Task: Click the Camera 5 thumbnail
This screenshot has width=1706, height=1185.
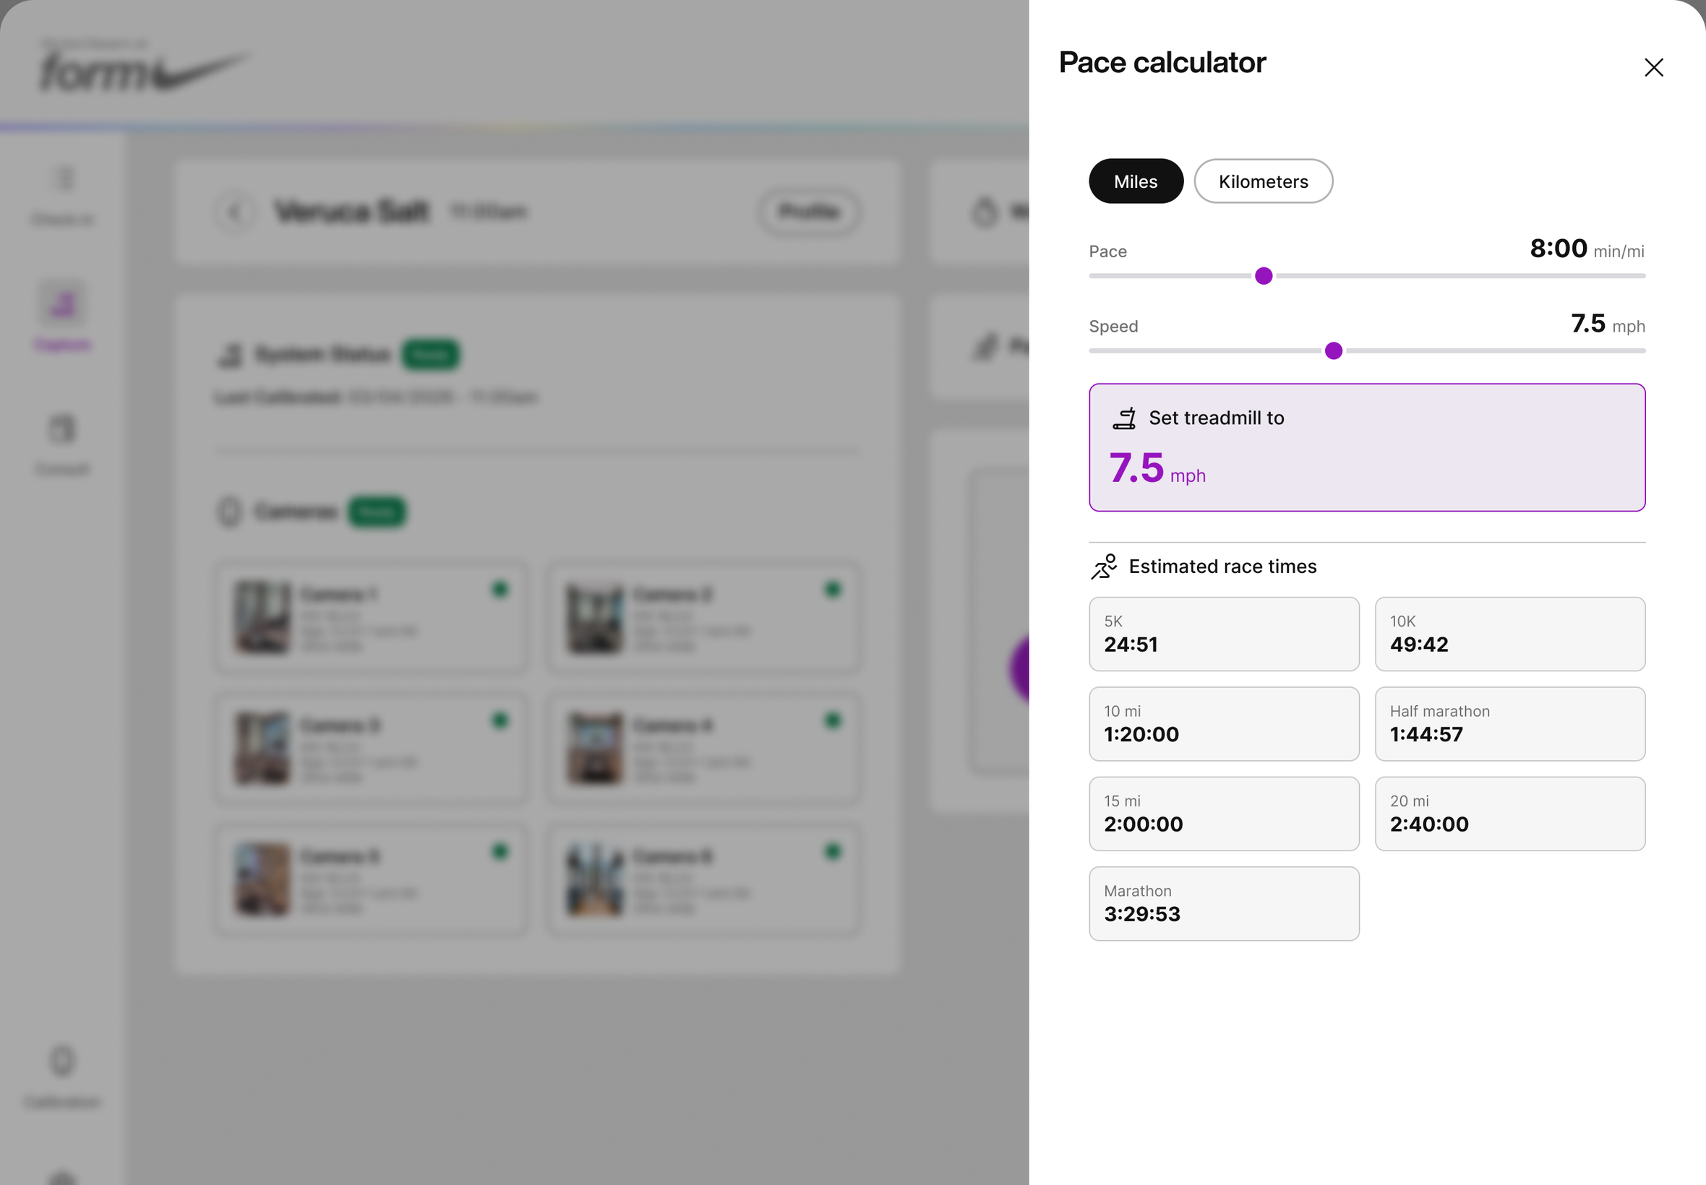Action: point(262,879)
